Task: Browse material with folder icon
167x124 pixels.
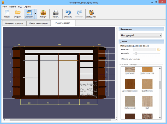Action: [x=159, y=49]
